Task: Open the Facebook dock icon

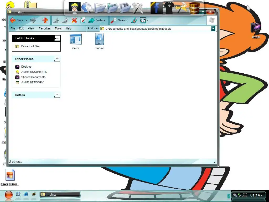Action: [156, 8]
